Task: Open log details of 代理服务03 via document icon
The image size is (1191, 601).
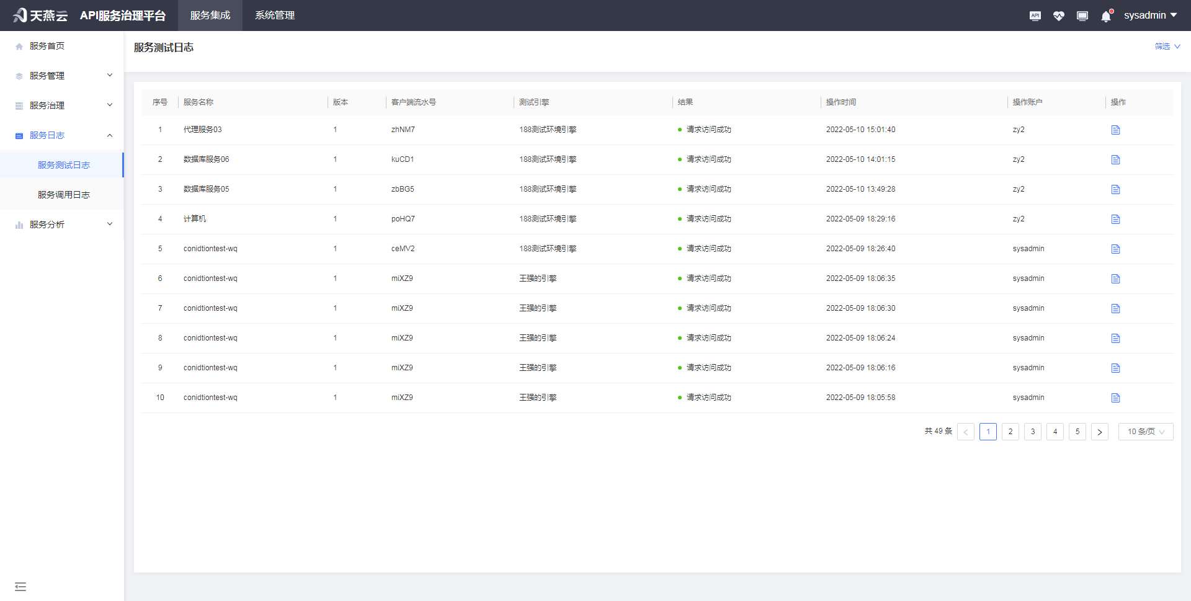Action: pyautogui.click(x=1115, y=130)
